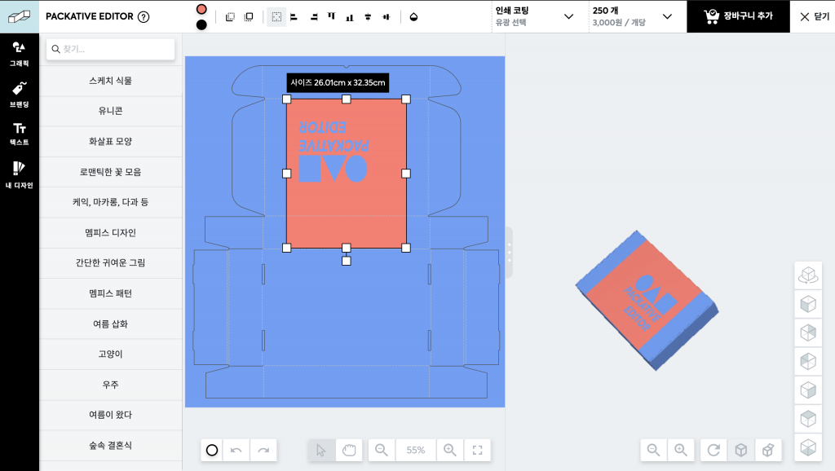Viewport: 835px width, 471px height.
Task: Pick the salmon fill color swatch
Action: [x=201, y=9]
